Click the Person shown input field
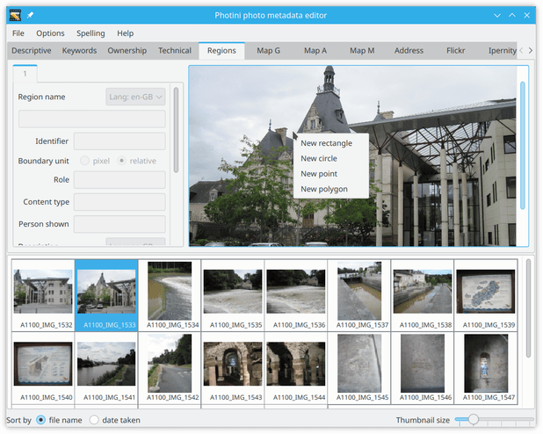 click(119, 224)
